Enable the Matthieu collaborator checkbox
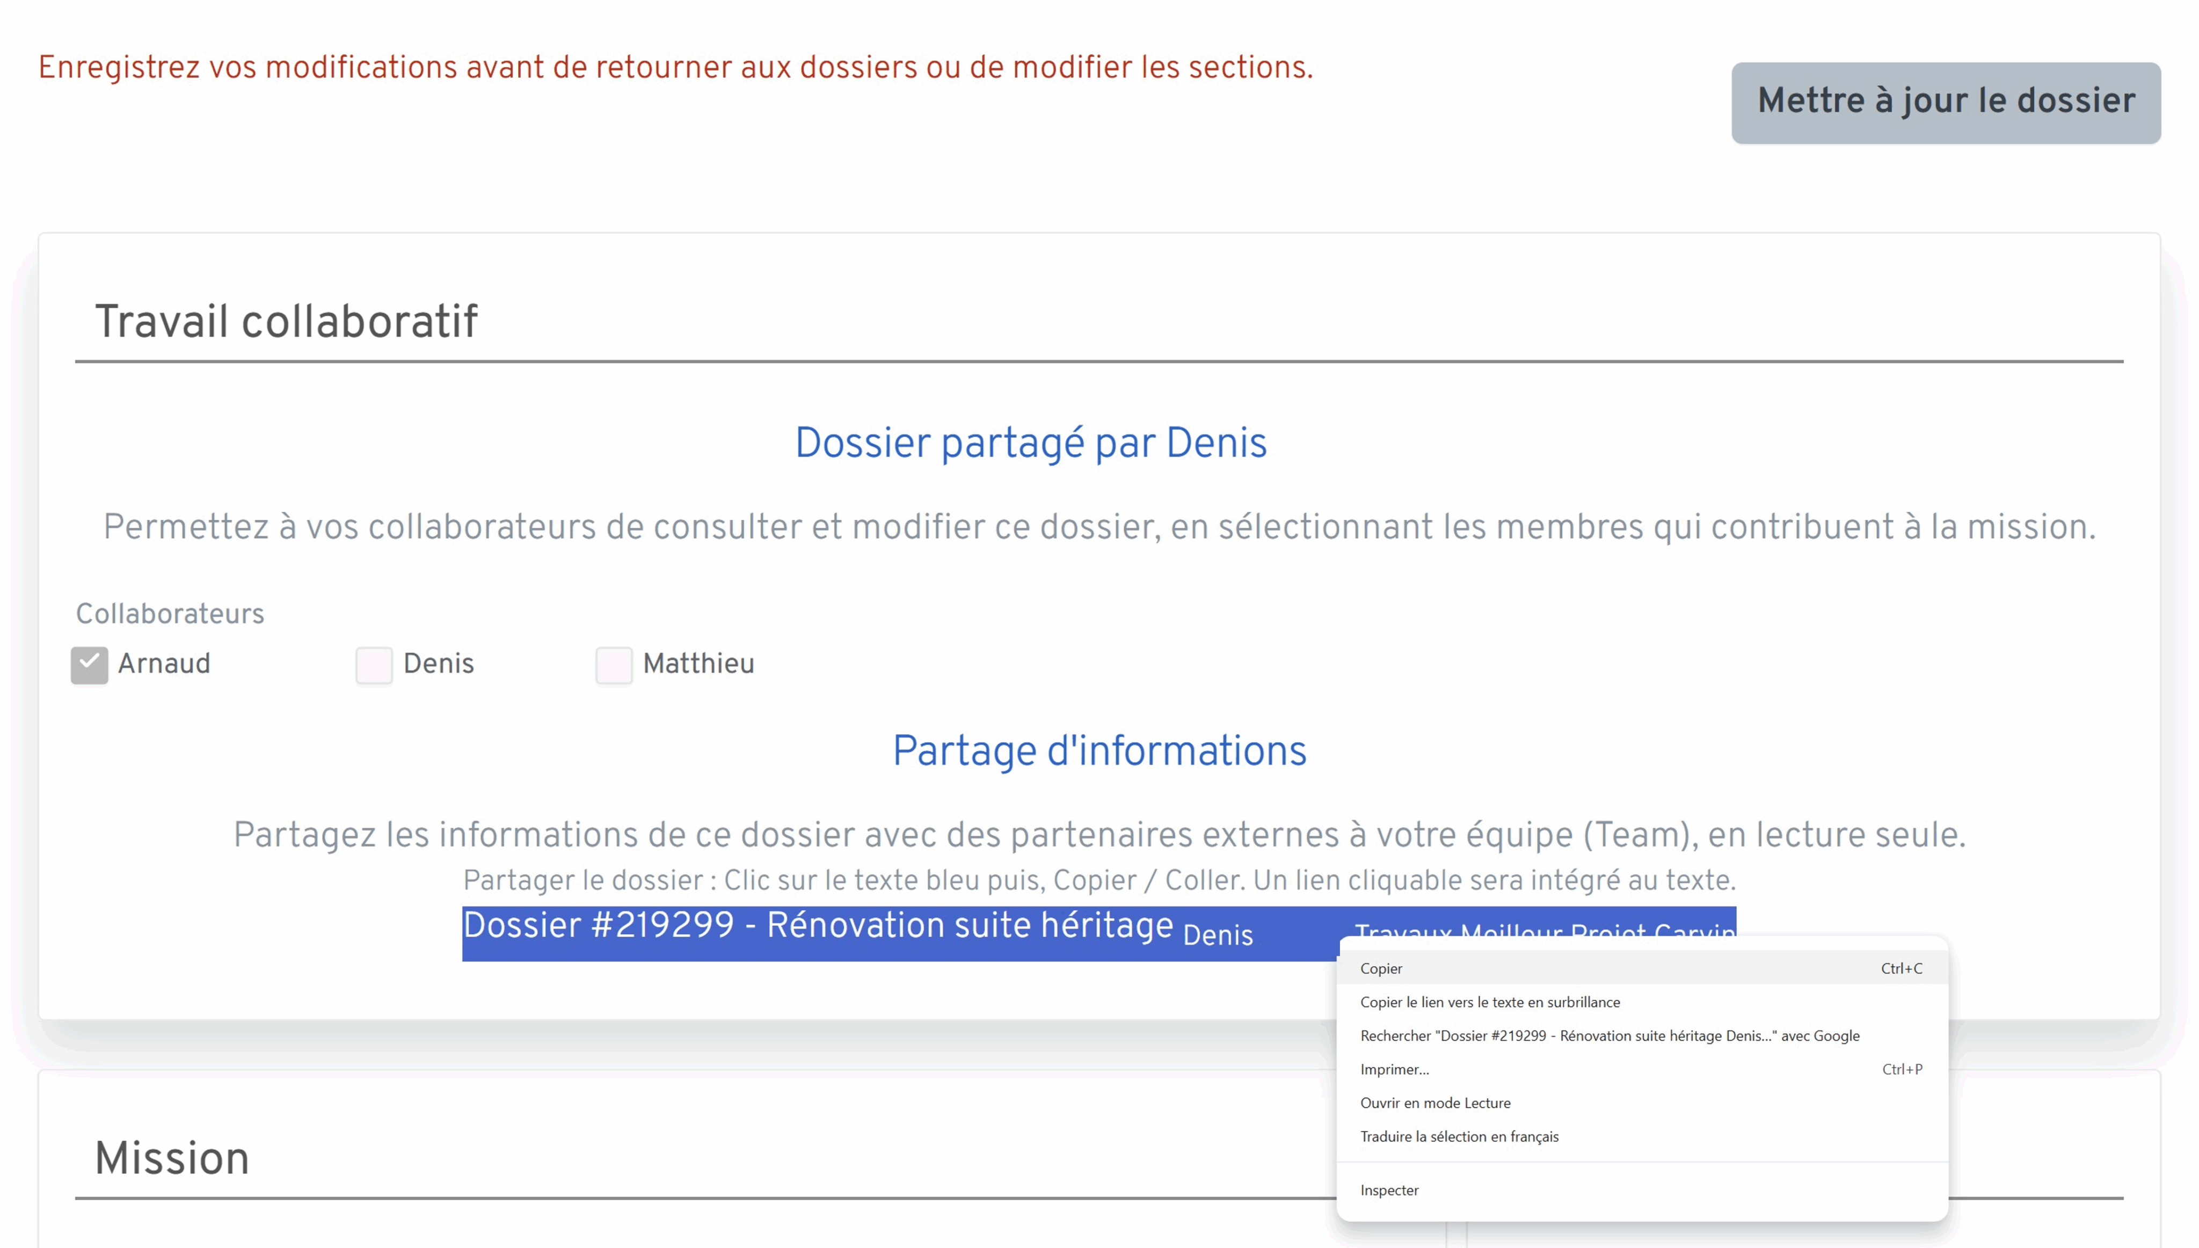 pos(613,664)
